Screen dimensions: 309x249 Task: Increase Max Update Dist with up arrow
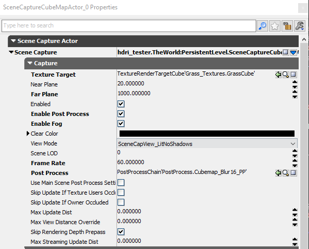pos(295,210)
